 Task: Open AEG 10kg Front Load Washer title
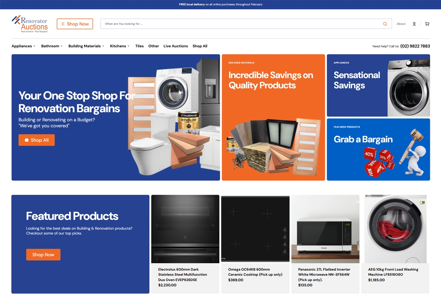[393, 272]
